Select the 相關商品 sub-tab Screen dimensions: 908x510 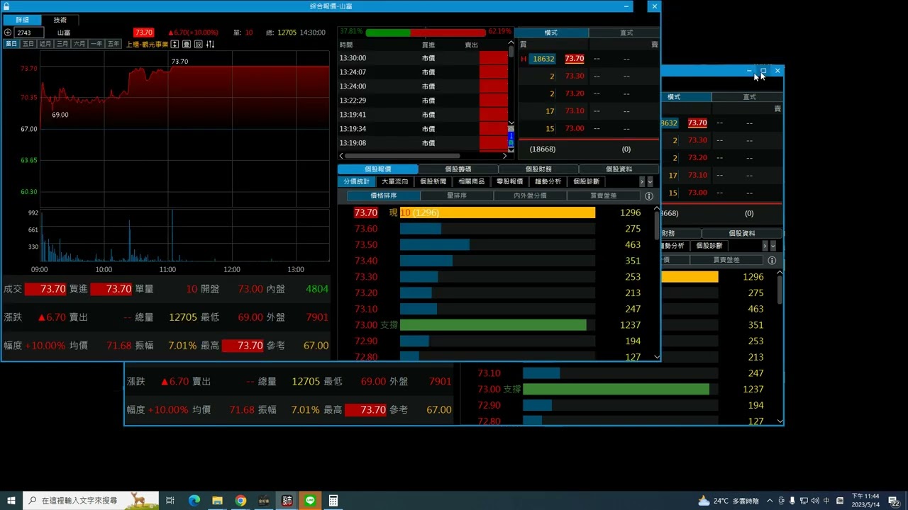[471, 182]
